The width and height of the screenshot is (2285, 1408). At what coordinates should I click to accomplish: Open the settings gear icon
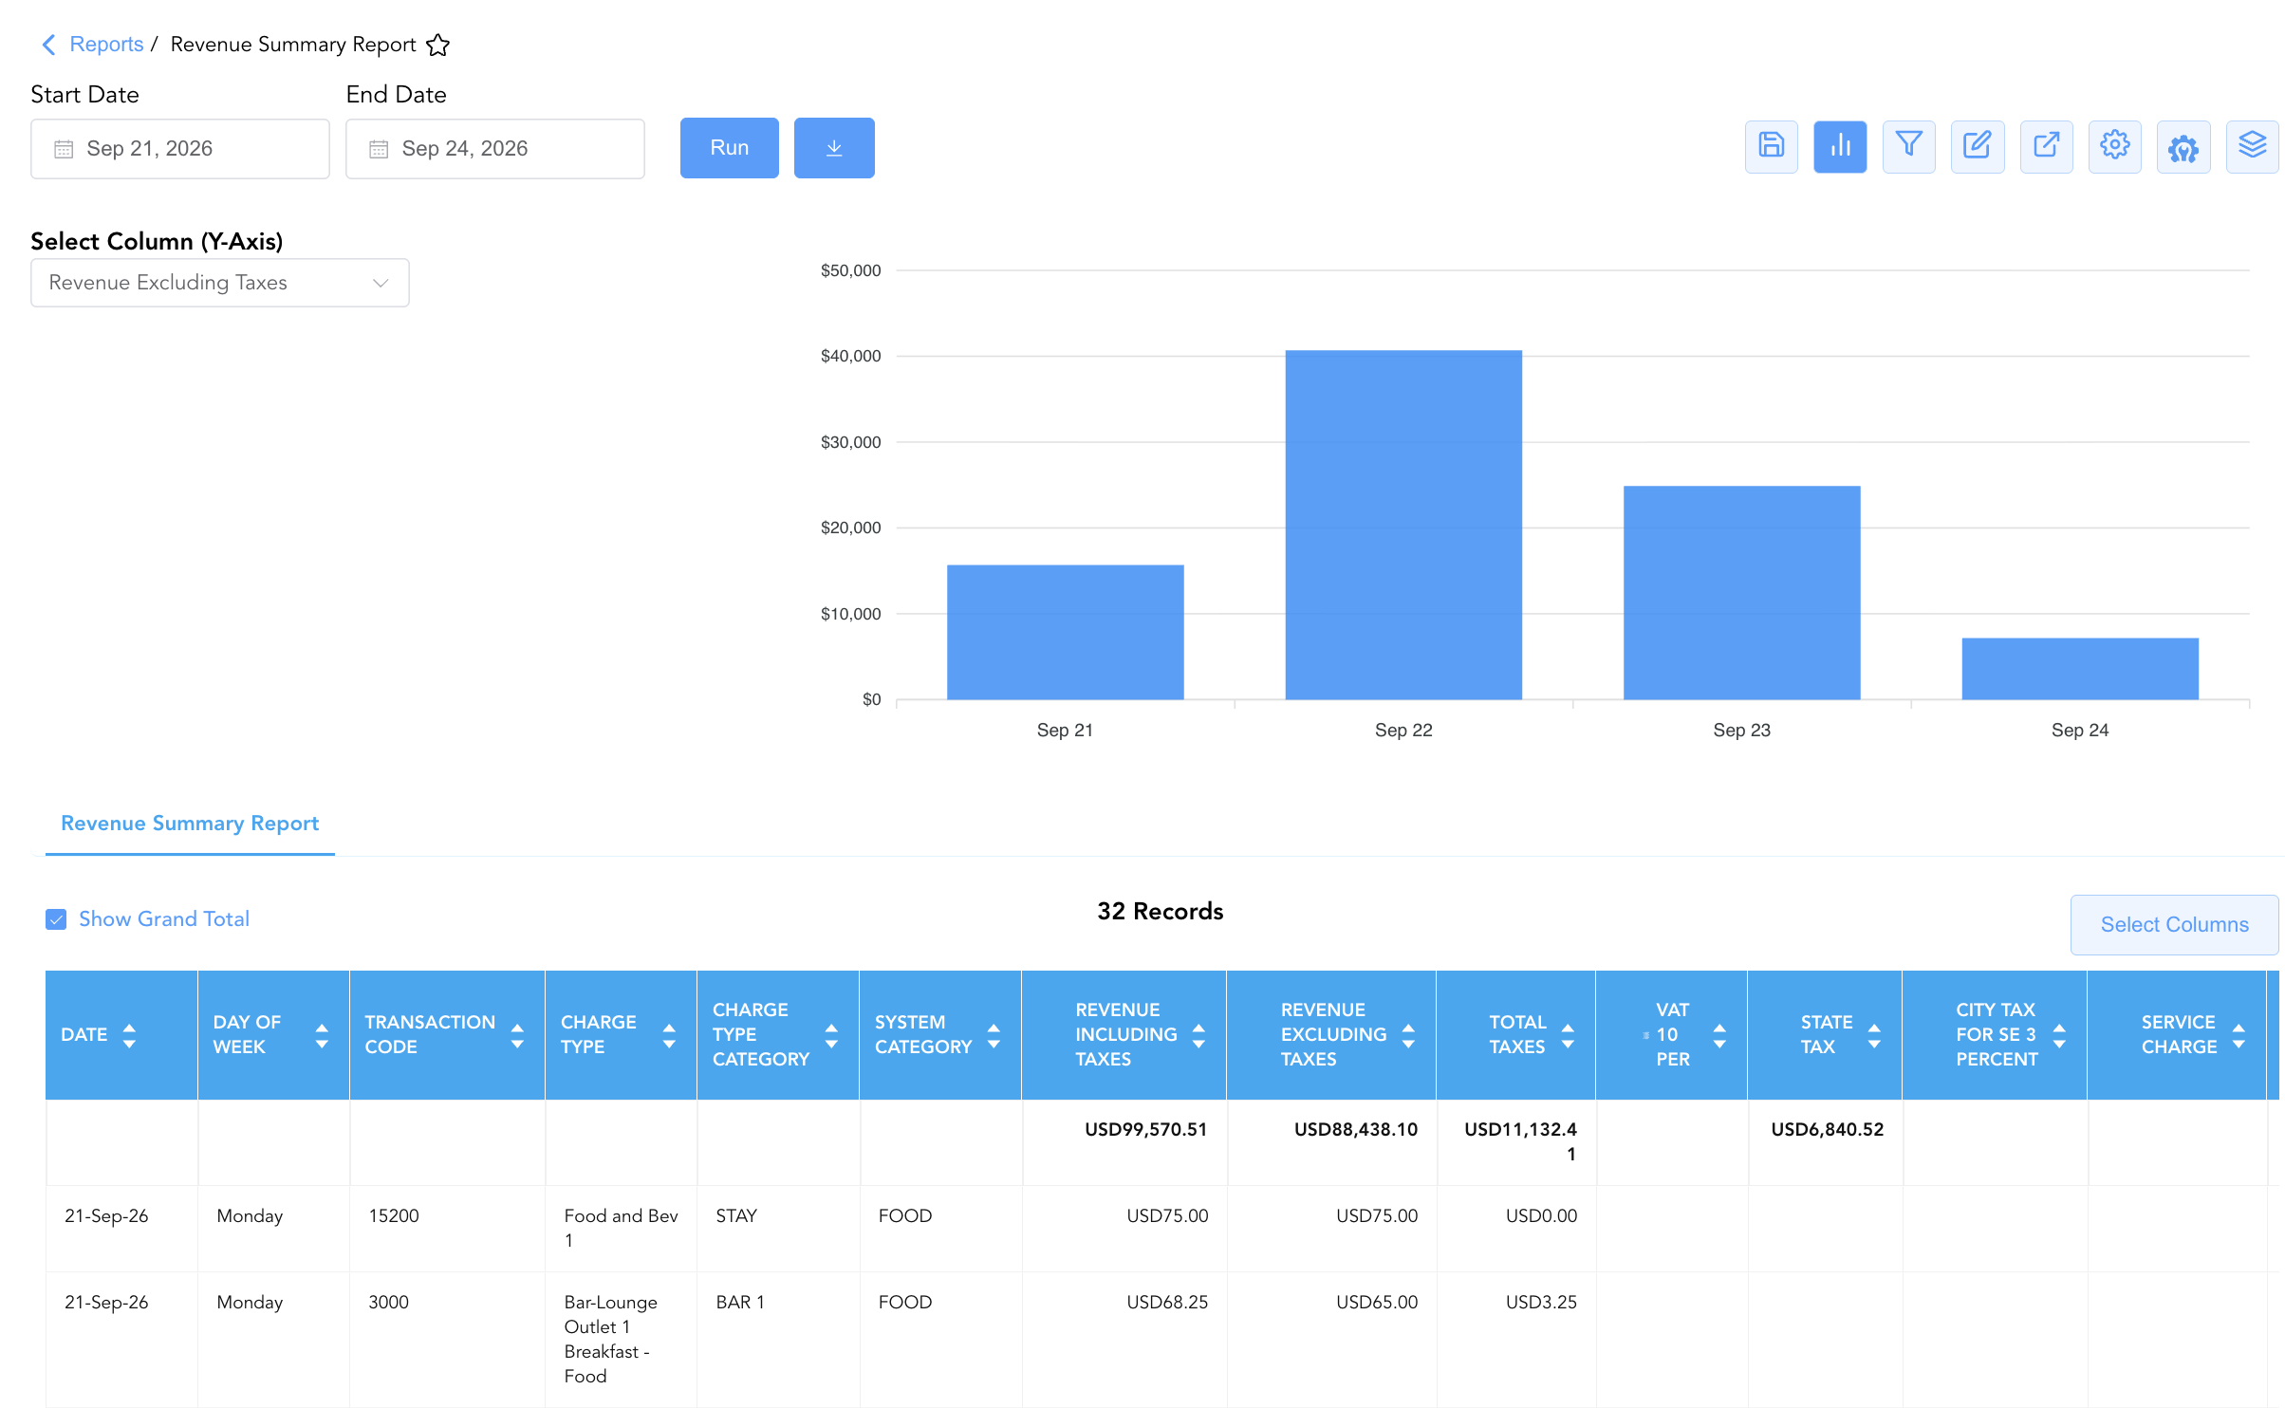[2114, 147]
